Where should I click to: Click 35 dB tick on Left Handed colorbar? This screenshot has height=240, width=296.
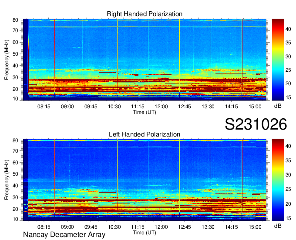288,160
